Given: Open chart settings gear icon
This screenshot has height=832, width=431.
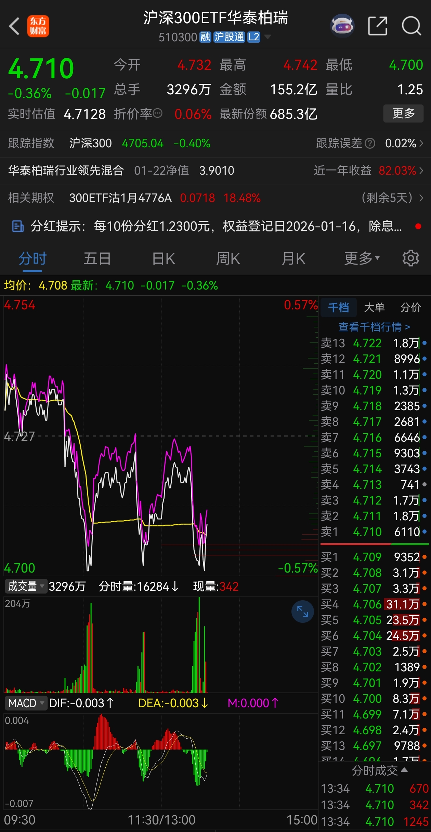Looking at the screenshot, I should [410, 258].
